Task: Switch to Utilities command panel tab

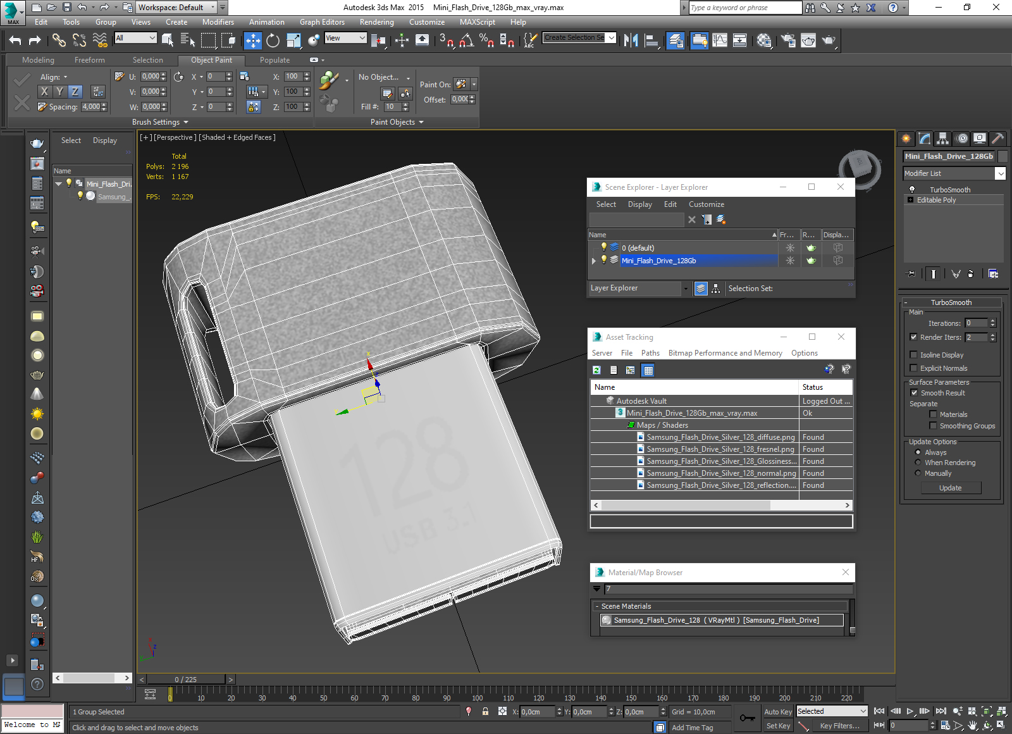Action: tap(998, 138)
